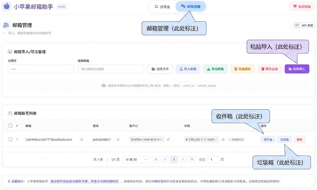This screenshot has width=317, height=190.
Task: Click the 导入邮箱 button
Action: pos(188,69)
